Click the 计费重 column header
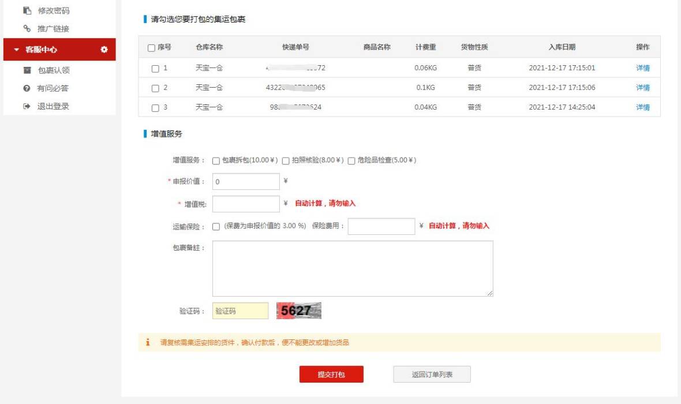This screenshot has width=681, height=404. click(x=426, y=47)
